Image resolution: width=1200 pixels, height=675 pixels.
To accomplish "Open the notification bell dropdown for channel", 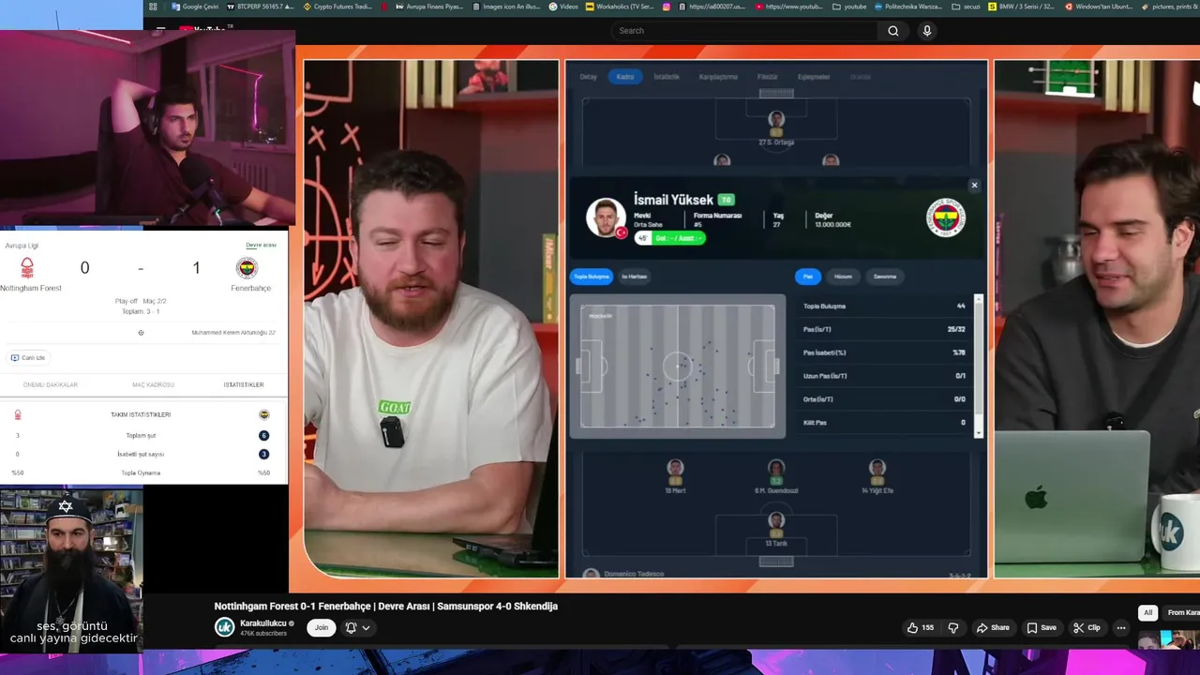I will tap(357, 627).
